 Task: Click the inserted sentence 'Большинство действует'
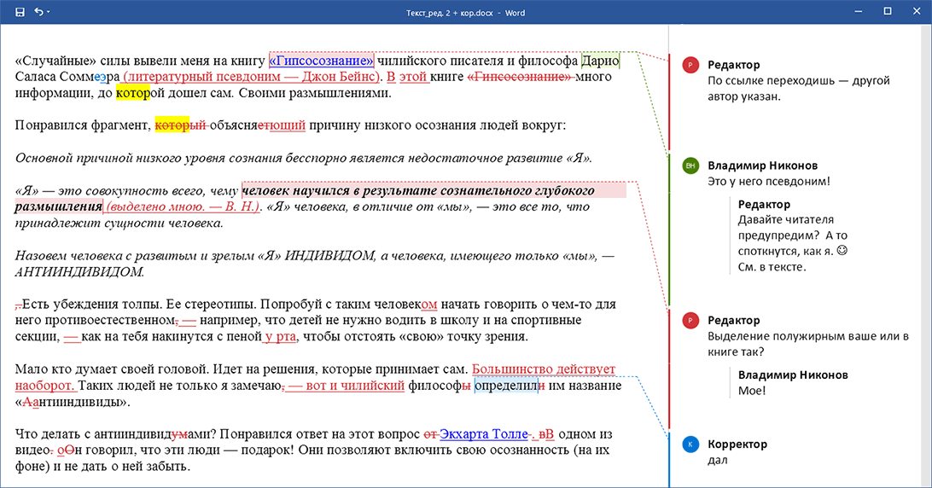[544, 369]
